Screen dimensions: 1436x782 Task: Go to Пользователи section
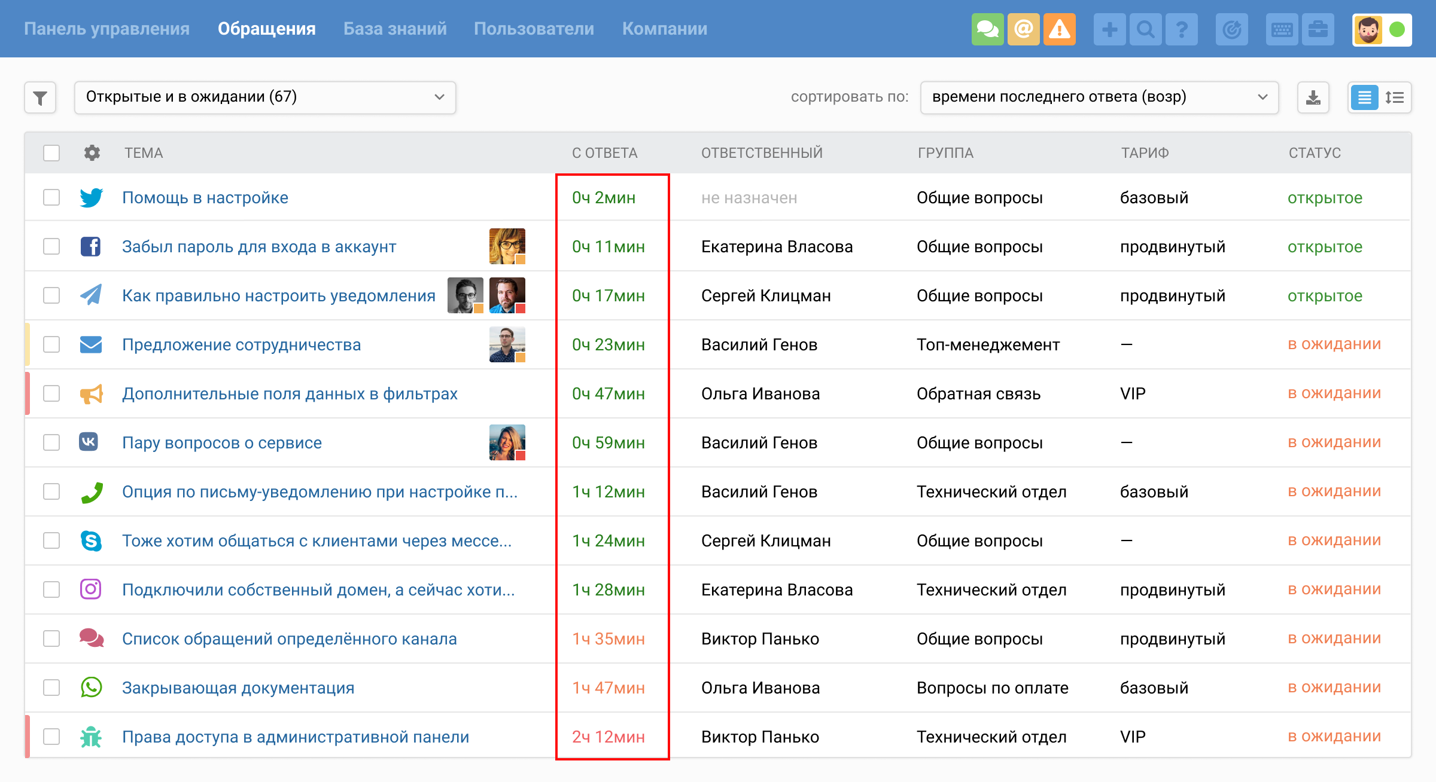[x=534, y=29]
